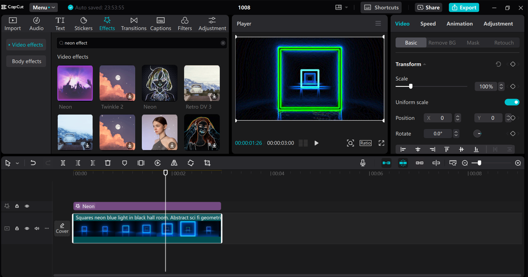The height and width of the screenshot is (277, 528).
Task: Switch to the Adjustment properties tab
Action: pyautogui.click(x=498, y=23)
